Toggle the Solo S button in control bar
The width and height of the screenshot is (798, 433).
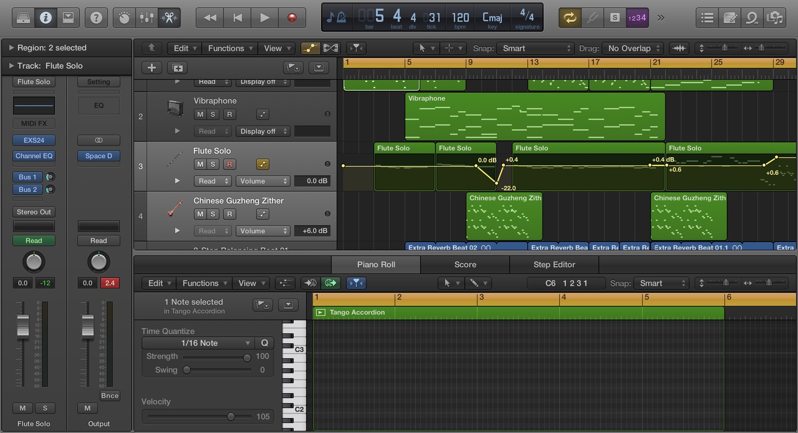(x=614, y=18)
